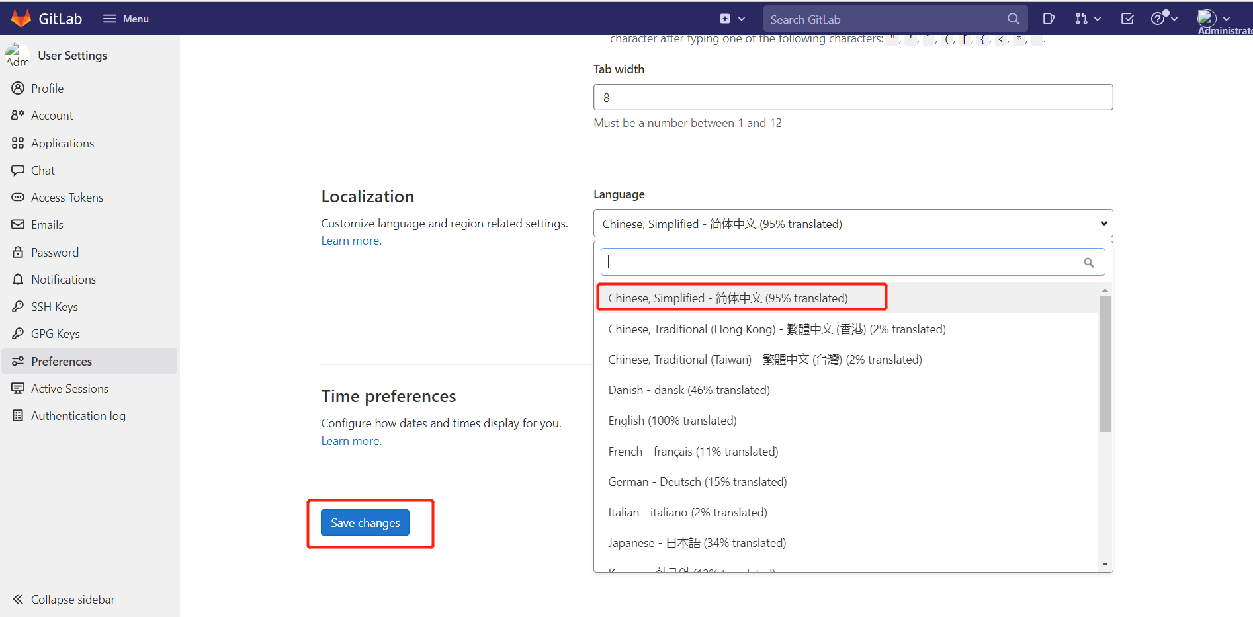The height and width of the screenshot is (617, 1253).
Task: Select Preferences in the sidebar
Action: pos(89,361)
